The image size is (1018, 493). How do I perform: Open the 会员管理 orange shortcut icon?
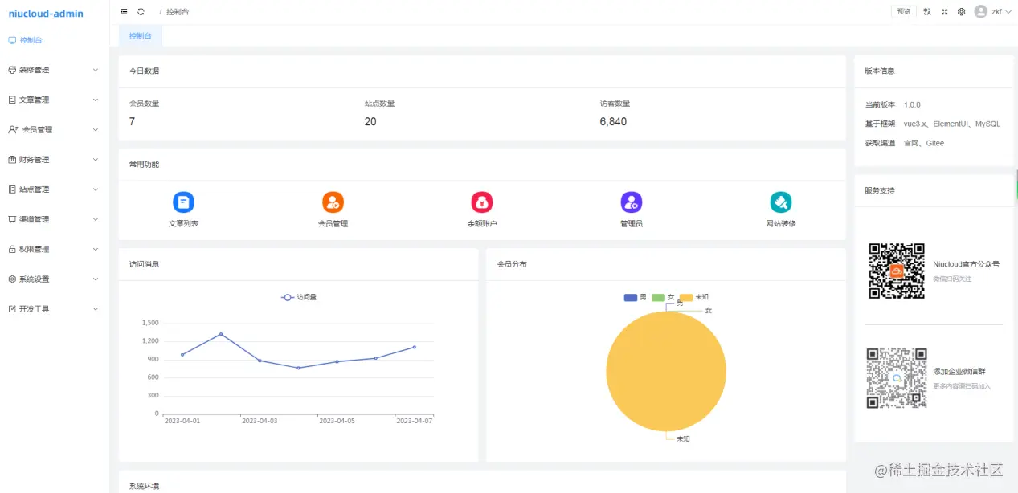(x=333, y=202)
